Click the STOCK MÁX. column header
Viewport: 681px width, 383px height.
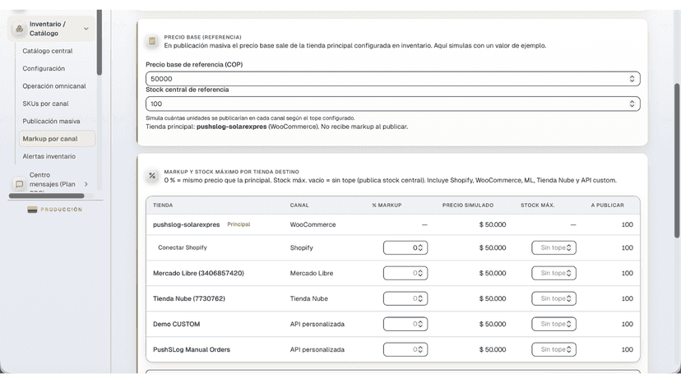click(x=538, y=205)
